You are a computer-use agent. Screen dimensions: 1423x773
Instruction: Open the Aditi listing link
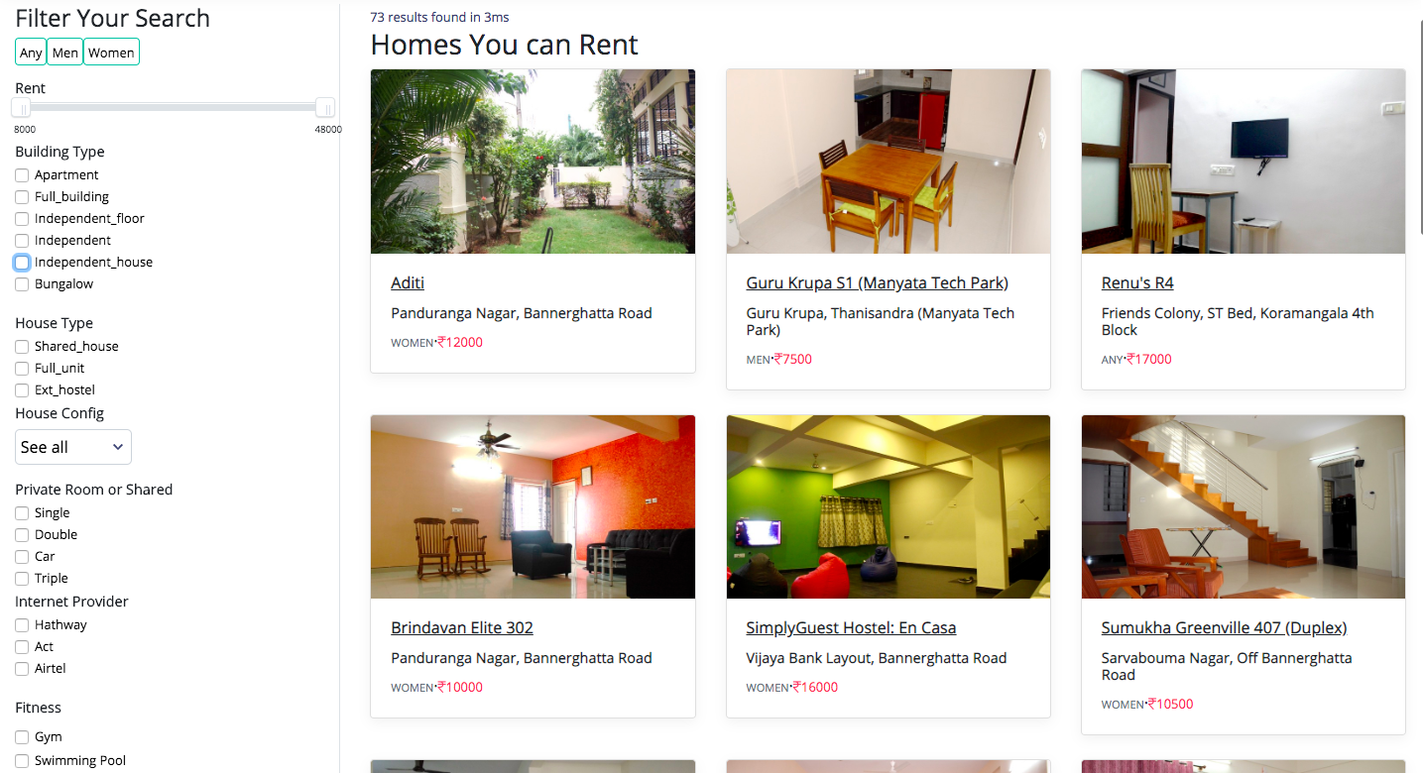[408, 283]
